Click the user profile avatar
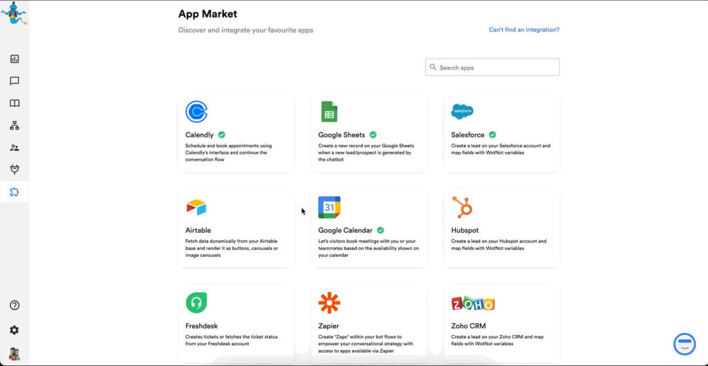This screenshot has height=366, width=708. click(15, 354)
